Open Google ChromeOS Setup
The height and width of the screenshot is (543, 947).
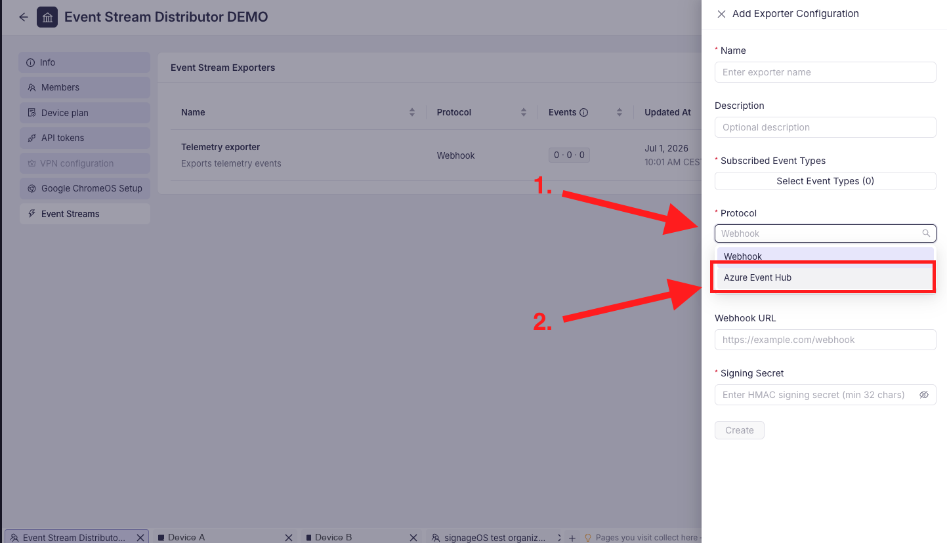[85, 188]
